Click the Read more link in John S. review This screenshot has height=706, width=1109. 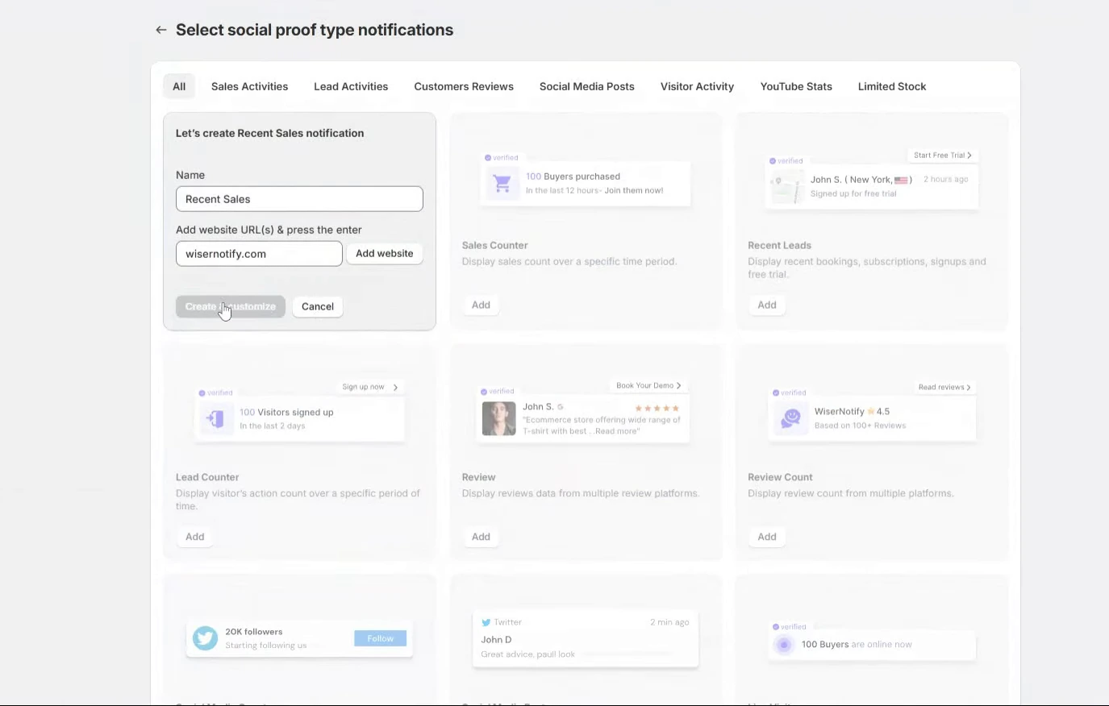coord(617,431)
